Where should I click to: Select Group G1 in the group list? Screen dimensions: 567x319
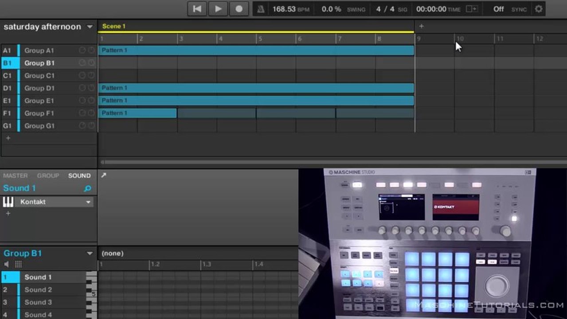point(39,126)
